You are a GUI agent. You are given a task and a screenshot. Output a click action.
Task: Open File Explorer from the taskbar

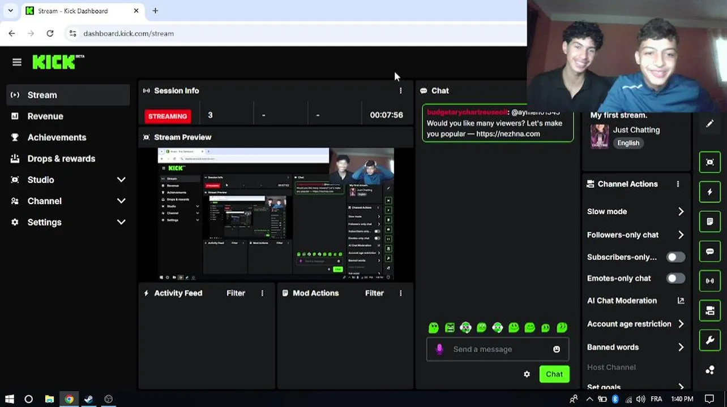49,399
